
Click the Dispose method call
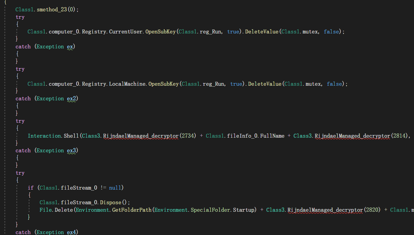tap(111, 202)
